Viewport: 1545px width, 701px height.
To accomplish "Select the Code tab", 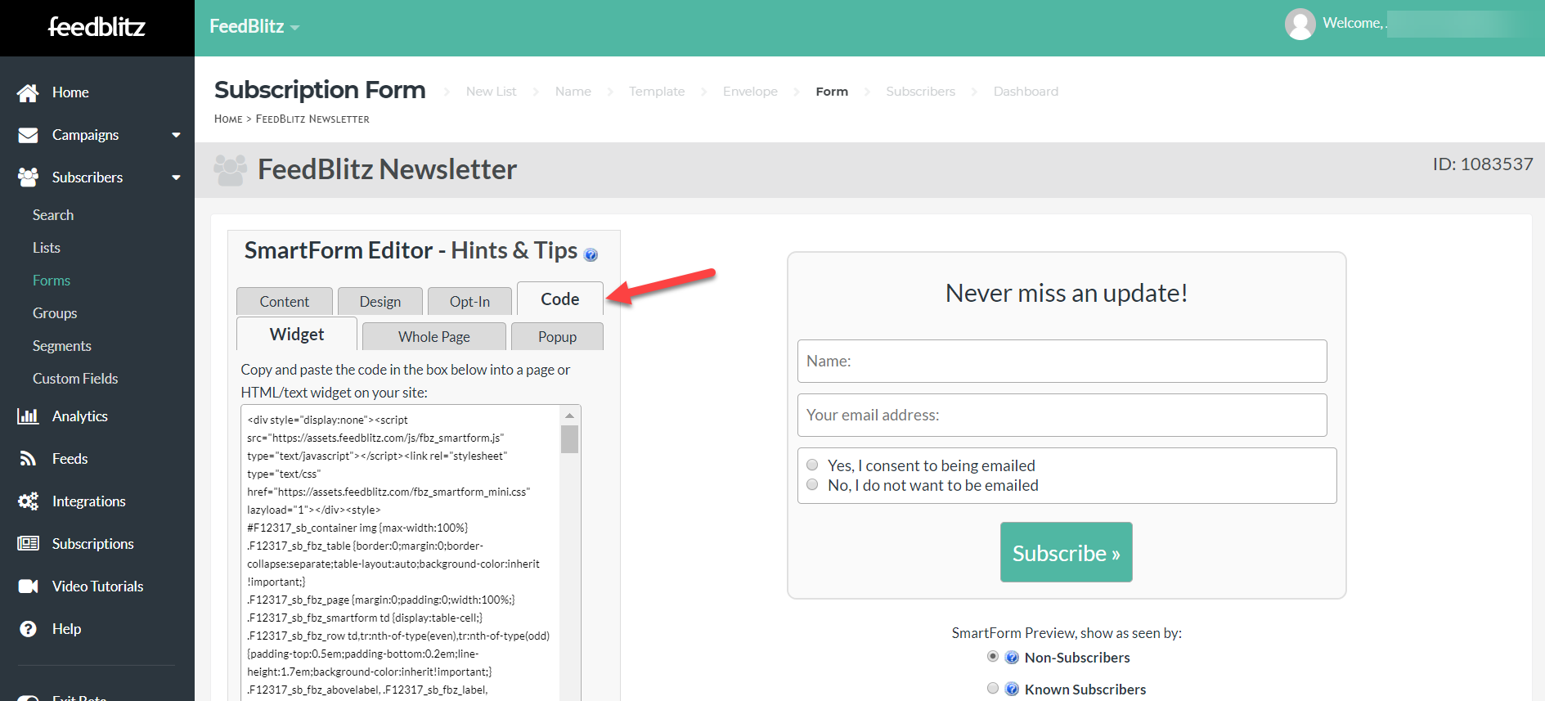I will (560, 299).
